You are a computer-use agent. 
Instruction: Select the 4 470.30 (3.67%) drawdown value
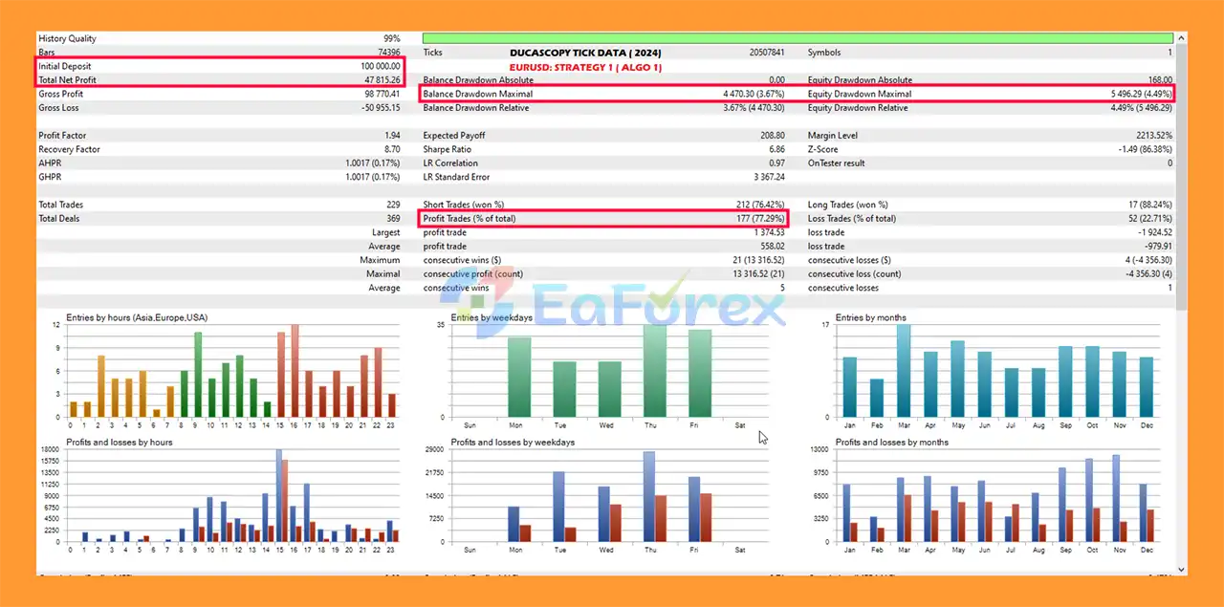(754, 94)
